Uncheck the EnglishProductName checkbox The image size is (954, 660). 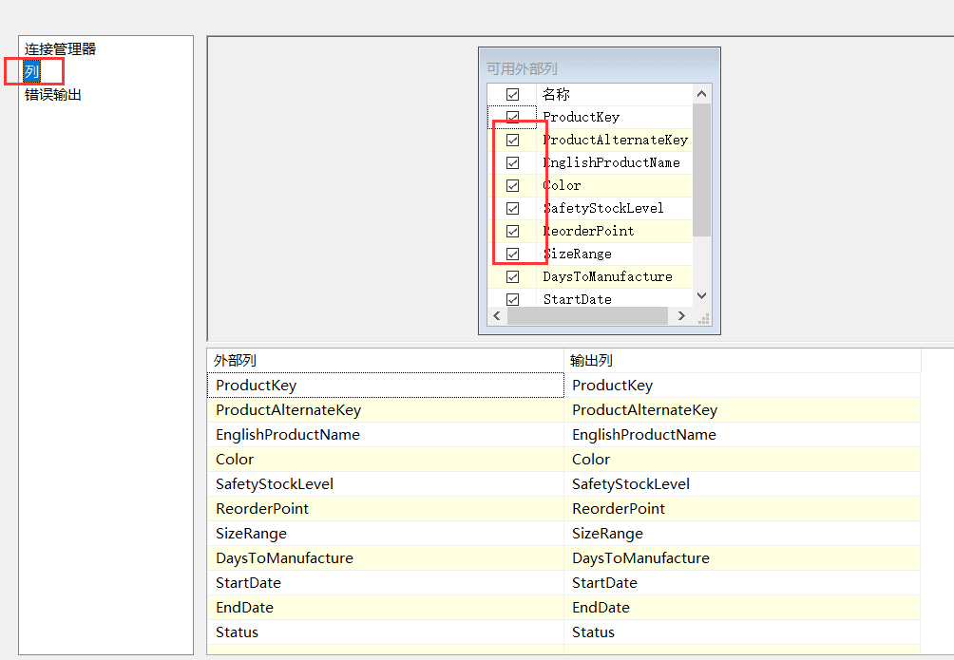(x=513, y=162)
